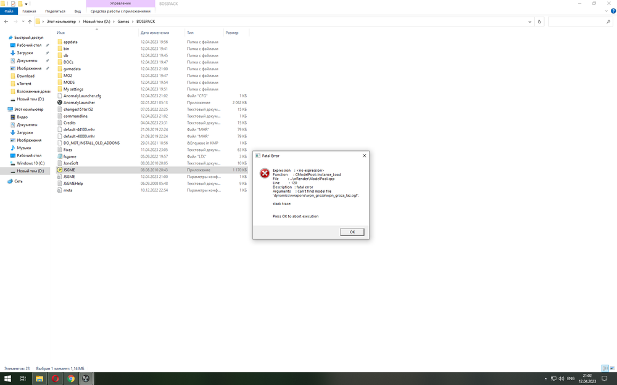
Task: Select the commandline text file
Action: tap(75, 116)
